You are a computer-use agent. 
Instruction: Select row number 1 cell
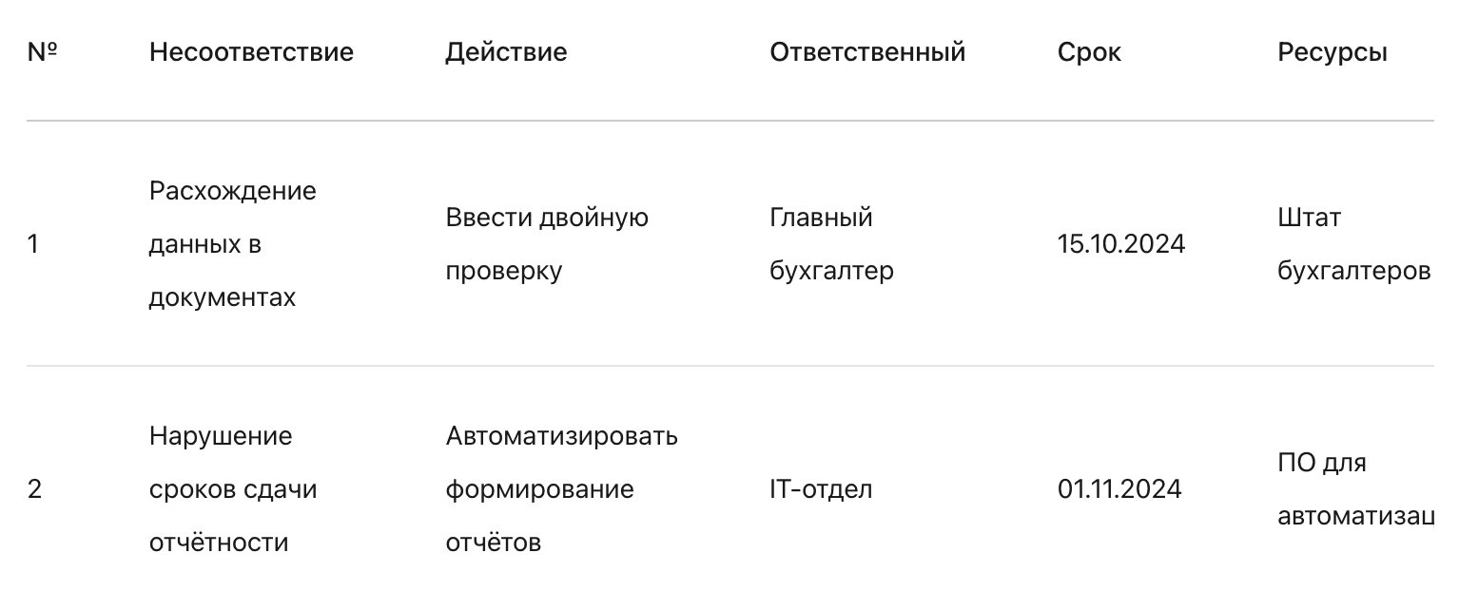tap(33, 244)
